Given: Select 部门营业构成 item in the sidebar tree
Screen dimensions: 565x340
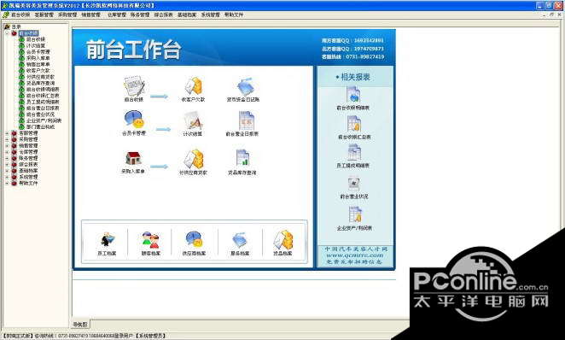Looking at the screenshot, I should [x=40, y=127].
